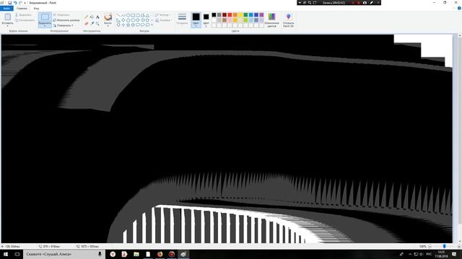This screenshot has width=462, height=259.
Task: Switch to the Home (Главная) tab
Action: (22, 8)
